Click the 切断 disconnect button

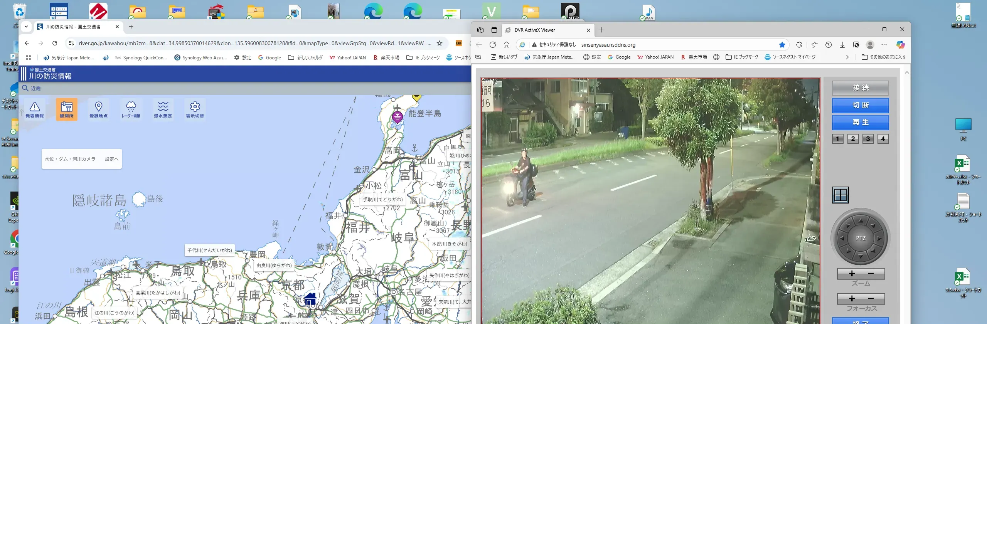click(x=860, y=105)
